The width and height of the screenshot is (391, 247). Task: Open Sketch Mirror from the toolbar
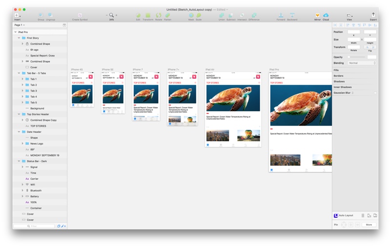[x=317, y=15]
